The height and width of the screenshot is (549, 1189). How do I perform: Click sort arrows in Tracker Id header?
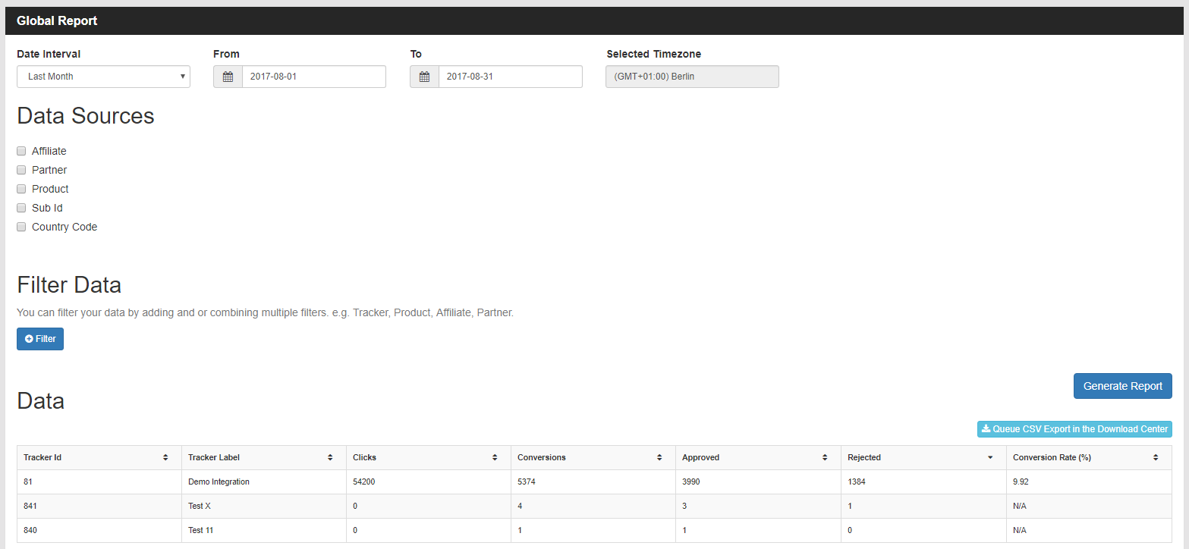coord(165,457)
